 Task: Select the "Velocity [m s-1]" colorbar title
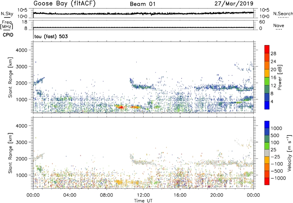[x=289, y=153]
